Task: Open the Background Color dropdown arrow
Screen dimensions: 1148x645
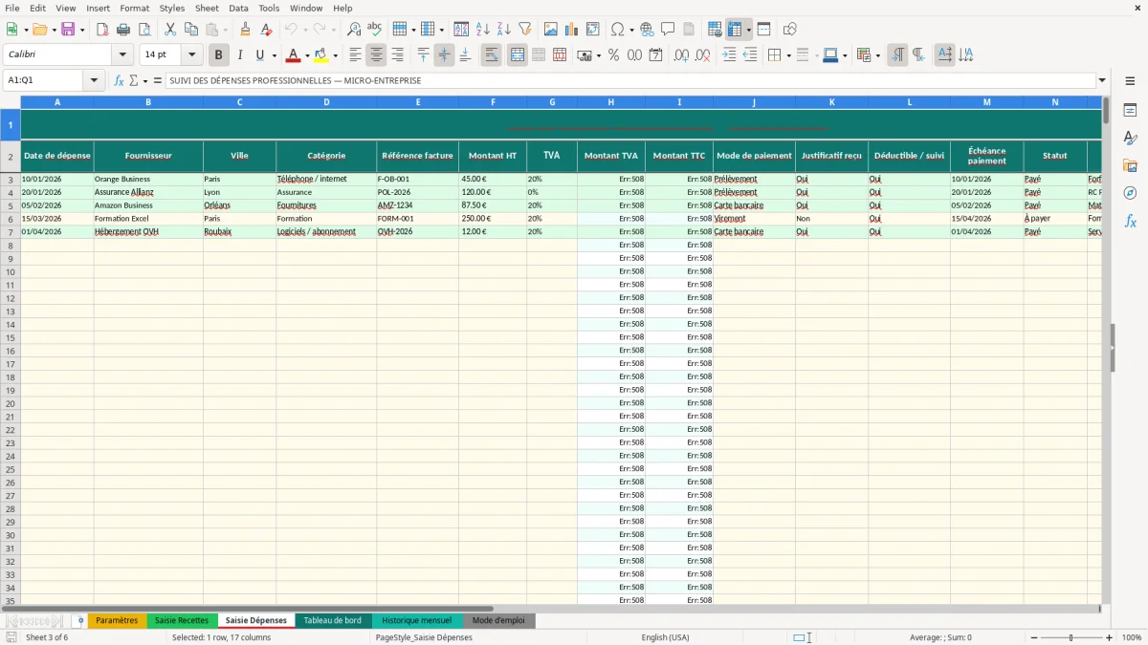Action: click(x=335, y=55)
